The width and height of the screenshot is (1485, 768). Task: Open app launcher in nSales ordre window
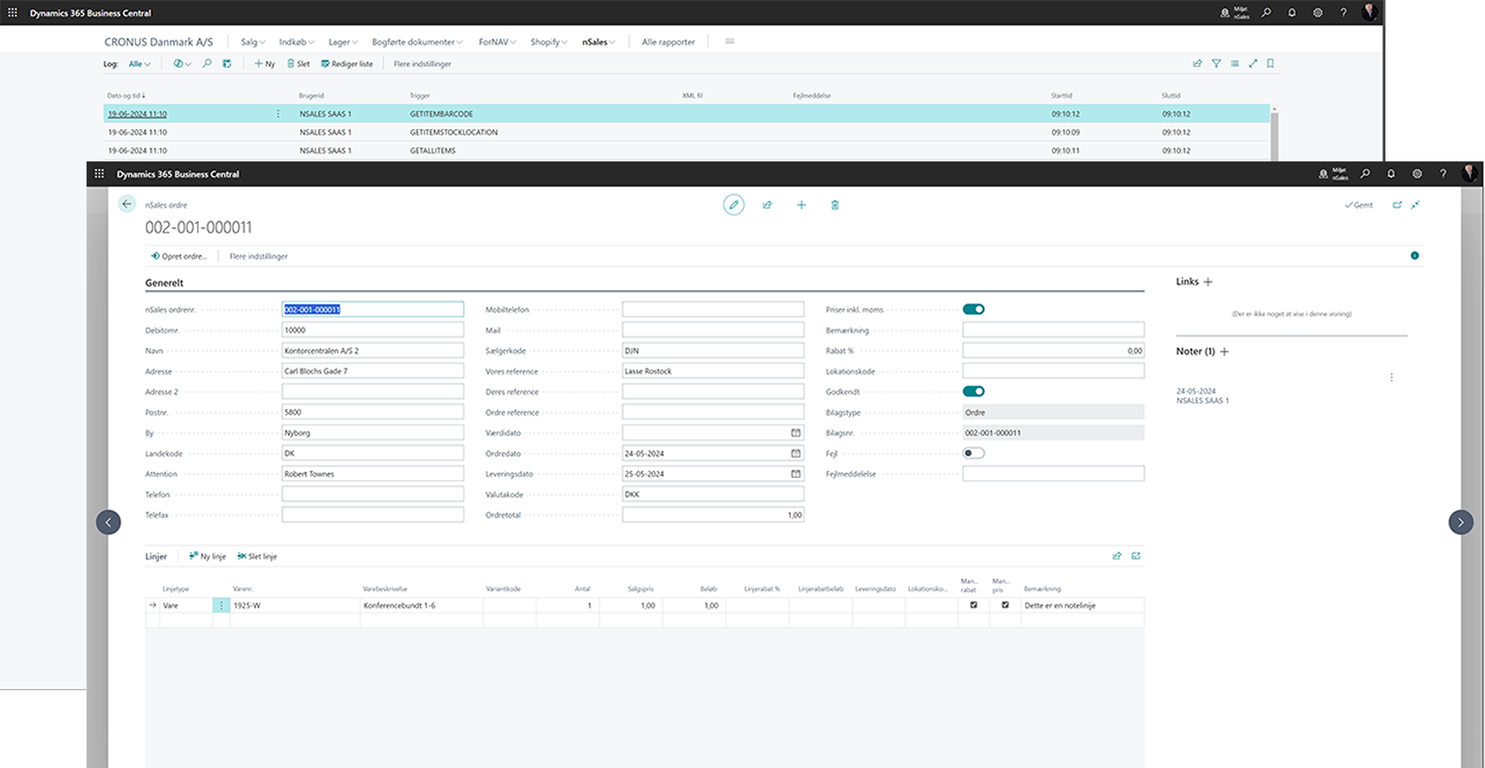pyautogui.click(x=99, y=174)
